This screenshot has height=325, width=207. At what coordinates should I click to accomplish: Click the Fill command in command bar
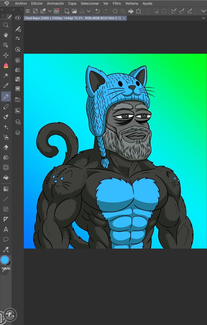click(131, 11)
